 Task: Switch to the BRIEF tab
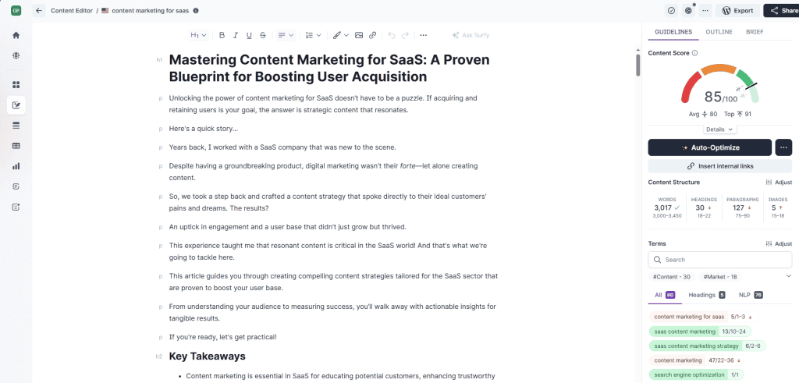click(x=755, y=31)
